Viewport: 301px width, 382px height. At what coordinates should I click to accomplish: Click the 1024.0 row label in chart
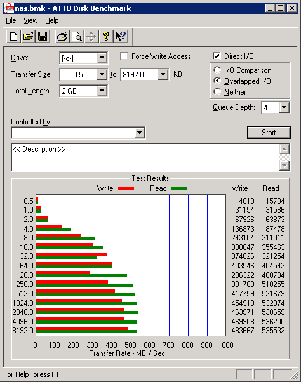pyautogui.click(x=23, y=303)
